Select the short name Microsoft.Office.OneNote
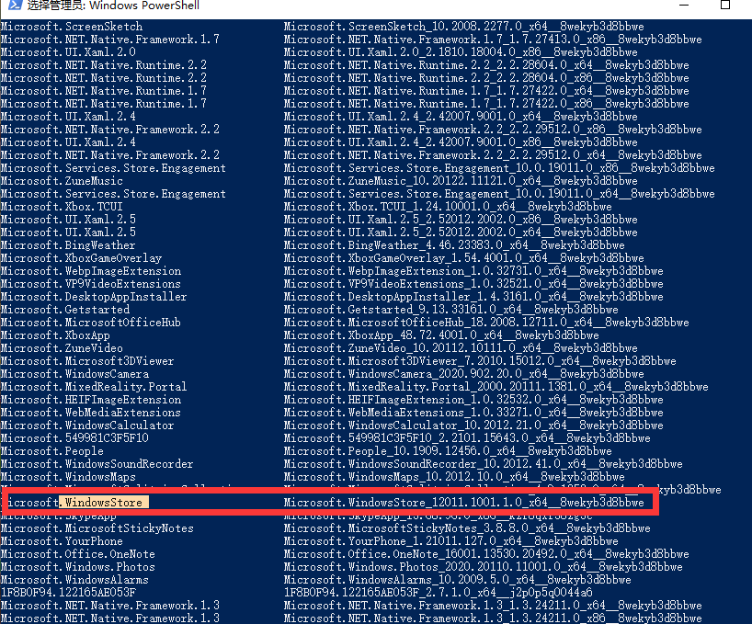 [78, 555]
